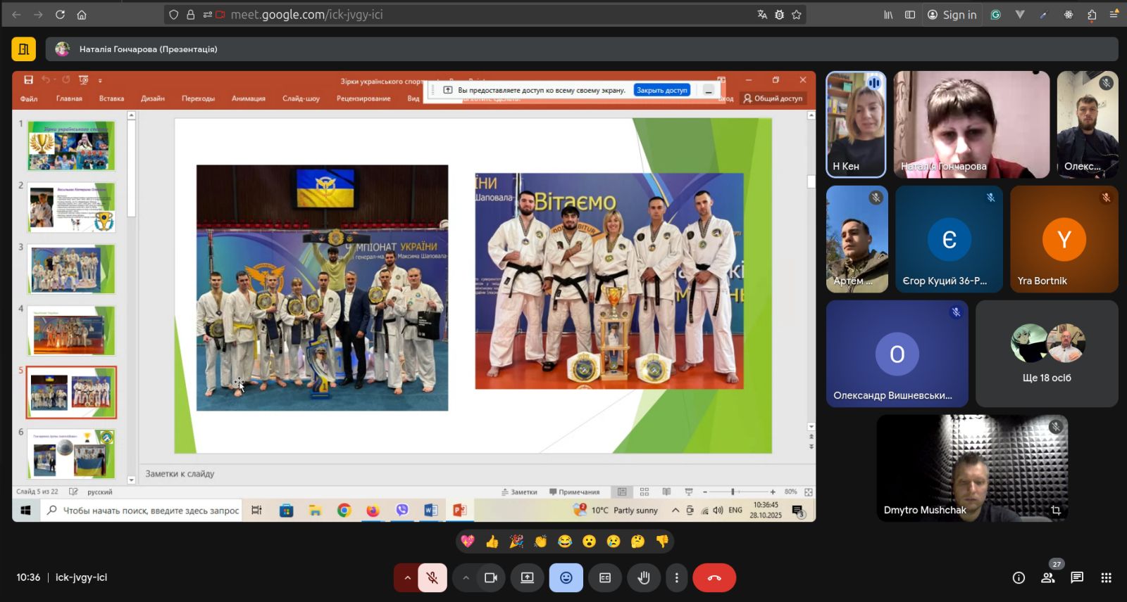Raise your hand in the meeting
This screenshot has height=602, width=1127.
pyautogui.click(x=643, y=577)
